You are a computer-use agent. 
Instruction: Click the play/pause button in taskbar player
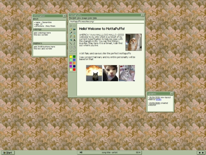81,152
